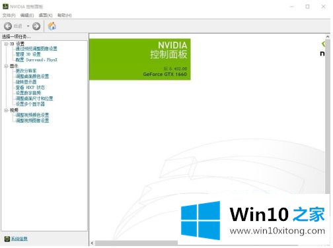Open the 编辑(E) menu
Screen dimensions: 333x248
pyautogui.click(x=27, y=15)
